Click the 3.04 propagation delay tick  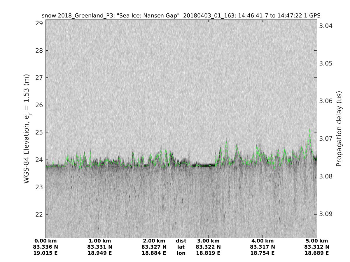326,26
